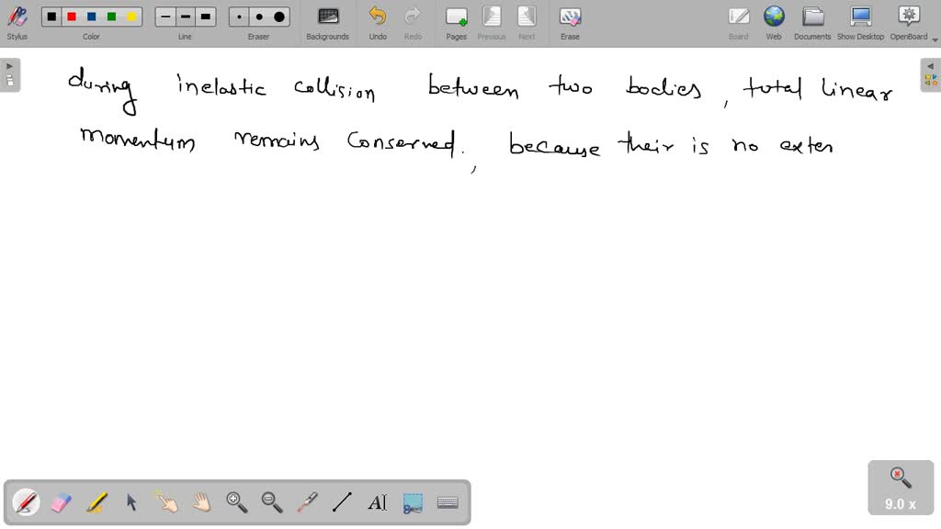Select the Zoom in magnifier tool

pyautogui.click(x=236, y=501)
